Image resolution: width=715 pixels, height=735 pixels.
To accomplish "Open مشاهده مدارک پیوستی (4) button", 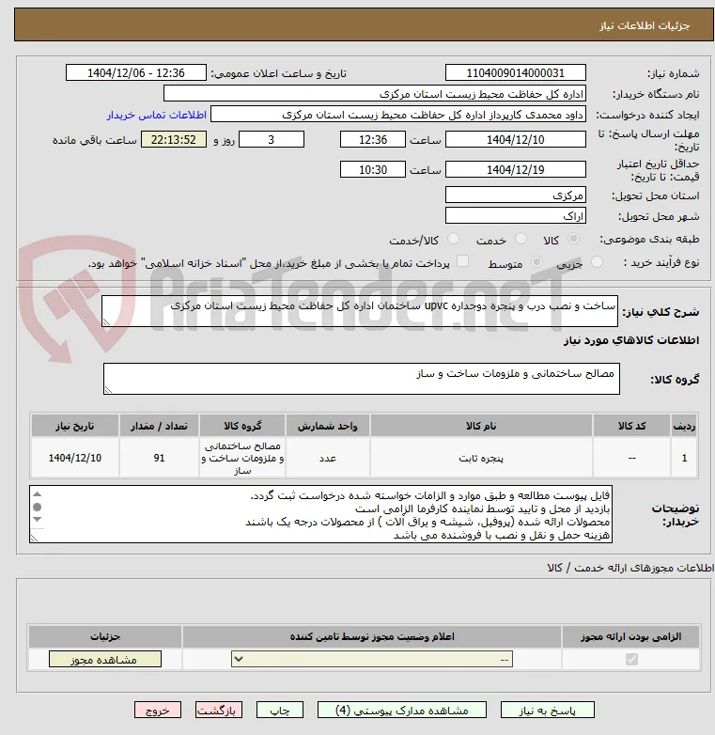I will click(402, 711).
